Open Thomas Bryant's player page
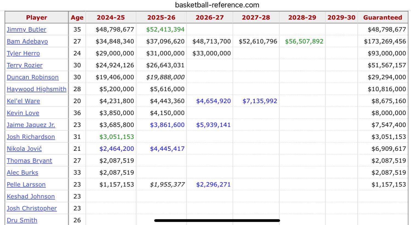This screenshot has height=225, width=411. pos(29,161)
